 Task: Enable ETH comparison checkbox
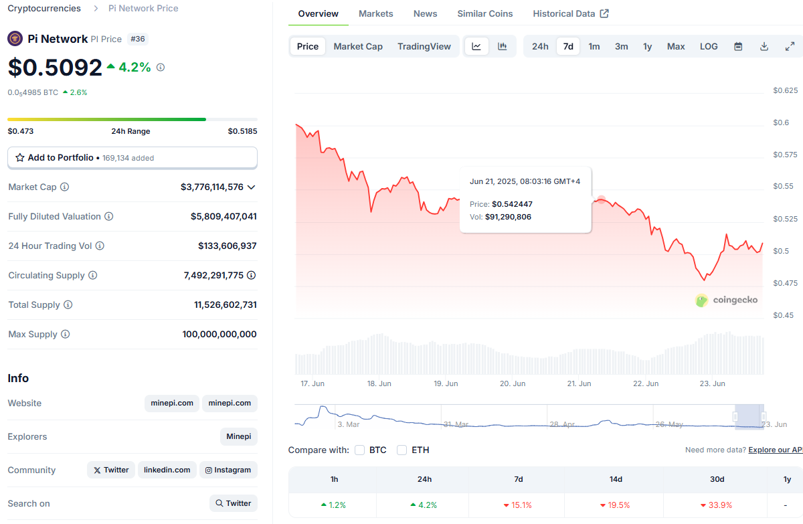coord(402,450)
